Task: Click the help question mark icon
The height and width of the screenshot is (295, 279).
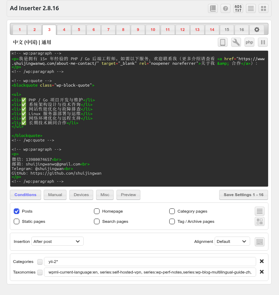Action: (226, 8)
